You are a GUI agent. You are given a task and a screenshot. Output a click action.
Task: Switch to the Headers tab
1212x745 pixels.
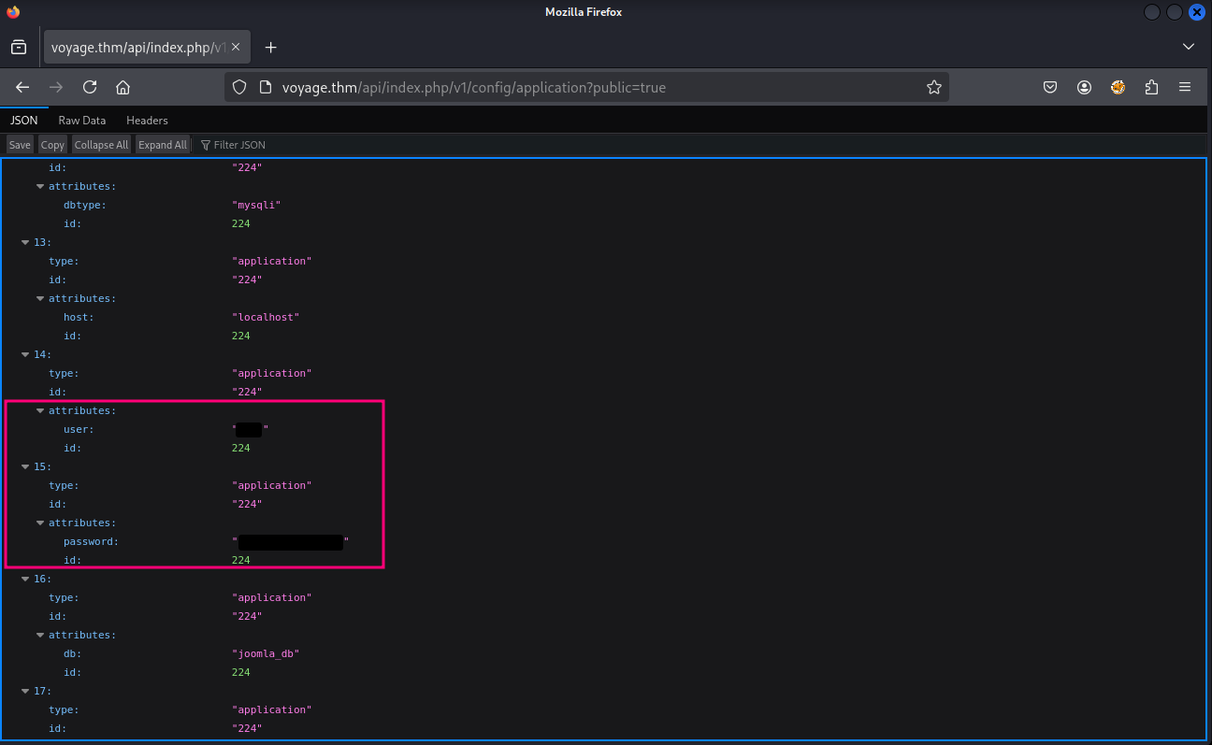pyautogui.click(x=147, y=121)
